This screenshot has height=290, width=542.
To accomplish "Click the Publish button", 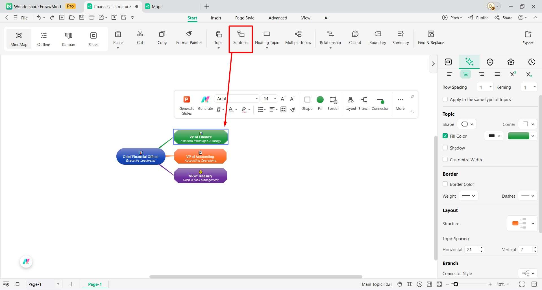I will [478, 17].
